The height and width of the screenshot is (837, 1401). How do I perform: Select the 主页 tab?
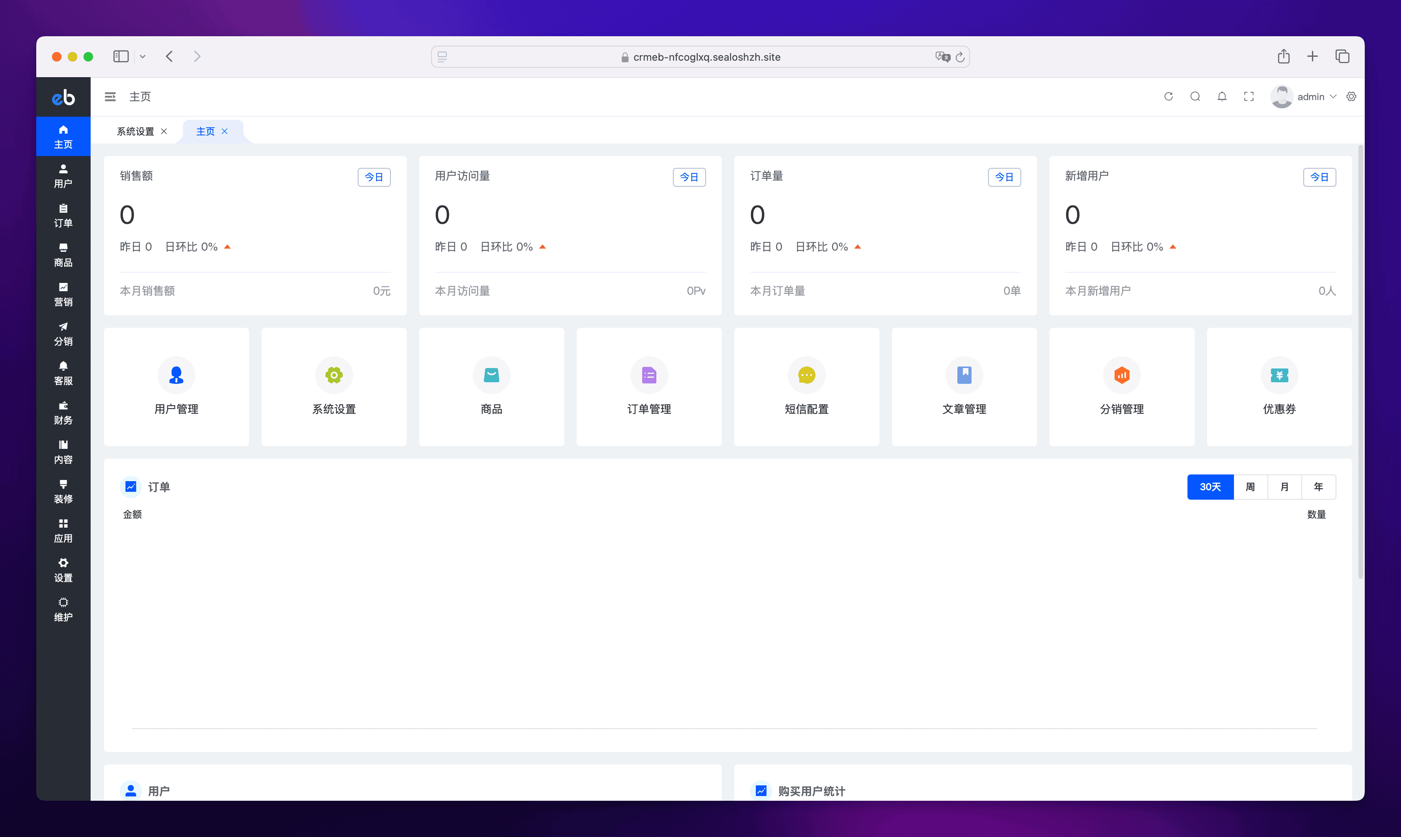coord(206,131)
